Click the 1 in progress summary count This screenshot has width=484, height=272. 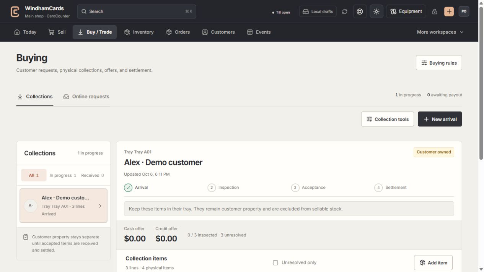pos(408,95)
